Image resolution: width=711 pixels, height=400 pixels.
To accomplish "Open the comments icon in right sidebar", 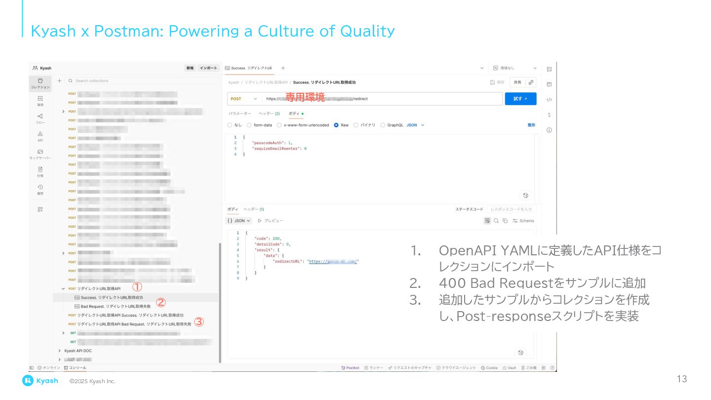I will point(549,84).
